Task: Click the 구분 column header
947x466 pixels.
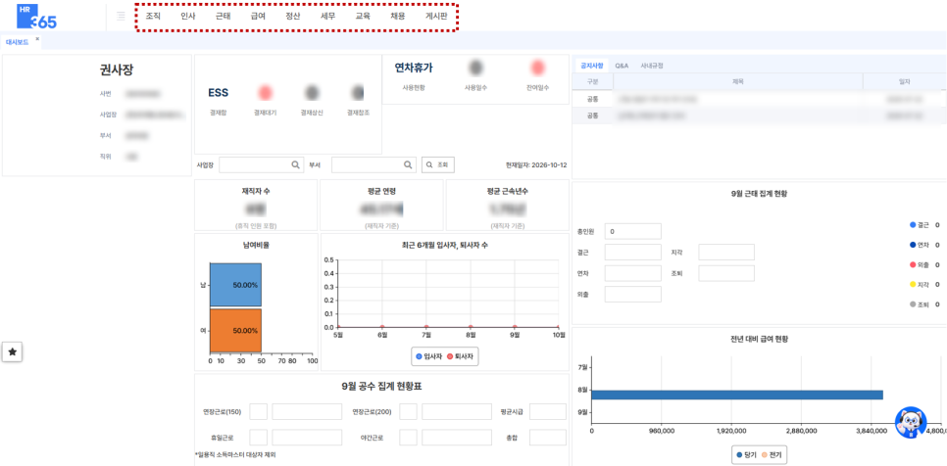Action: click(x=592, y=81)
